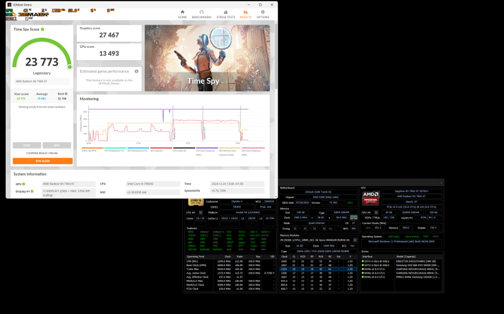Image resolution: width=504 pixels, height=314 pixels.
Task: Click the Interface column header in Drives
Action: [378, 257]
